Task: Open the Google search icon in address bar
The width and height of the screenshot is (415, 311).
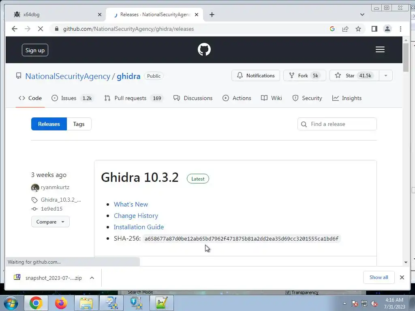Action: [x=332, y=29]
